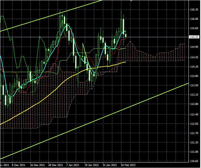Click the 111.70 price axis label

(x=194, y=133)
